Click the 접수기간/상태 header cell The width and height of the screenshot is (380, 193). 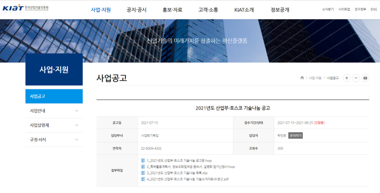(x=254, y=123)
